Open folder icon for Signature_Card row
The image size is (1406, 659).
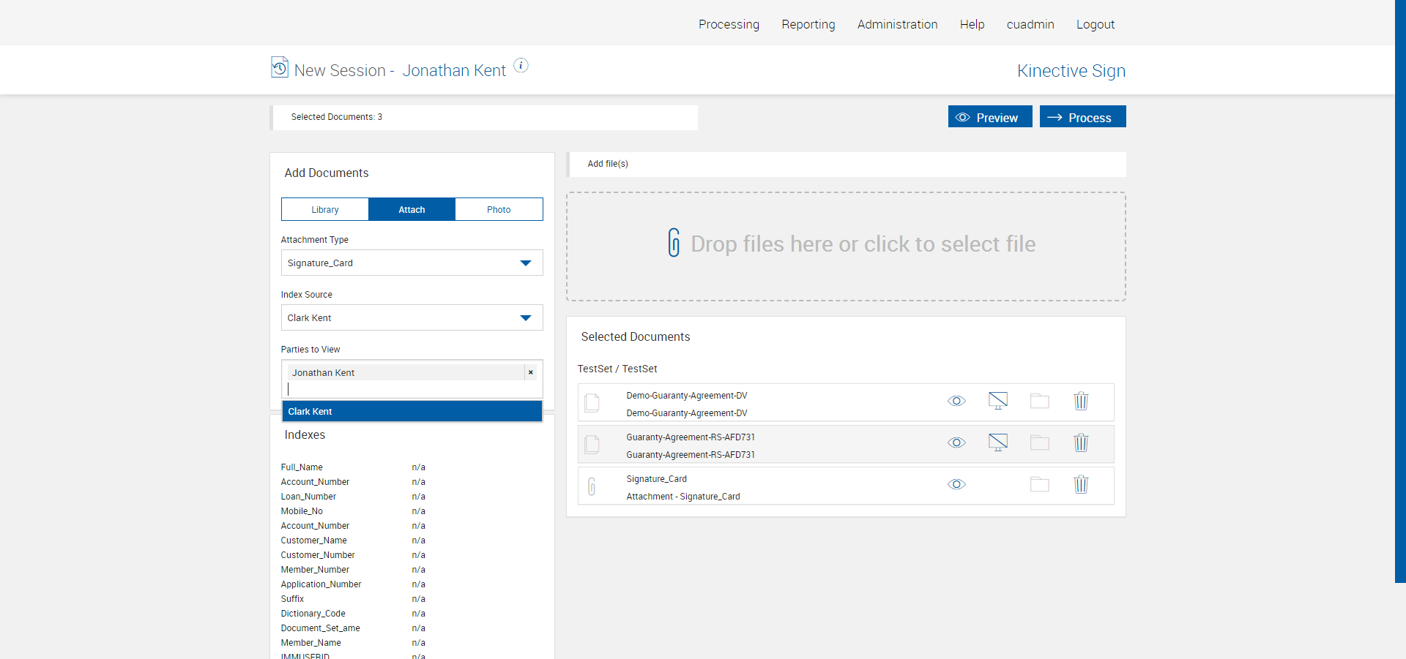[1039, 484]
